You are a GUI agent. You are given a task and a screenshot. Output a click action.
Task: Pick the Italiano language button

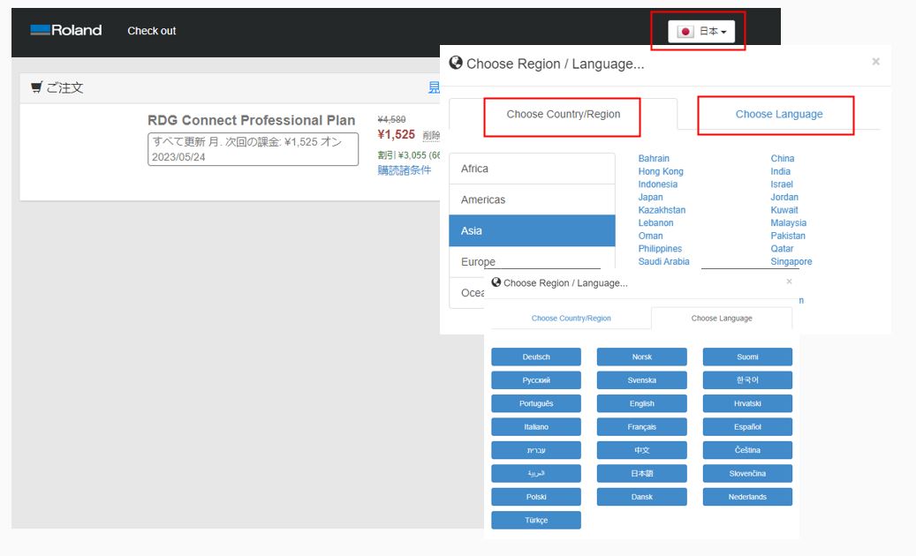click(535, 427)
